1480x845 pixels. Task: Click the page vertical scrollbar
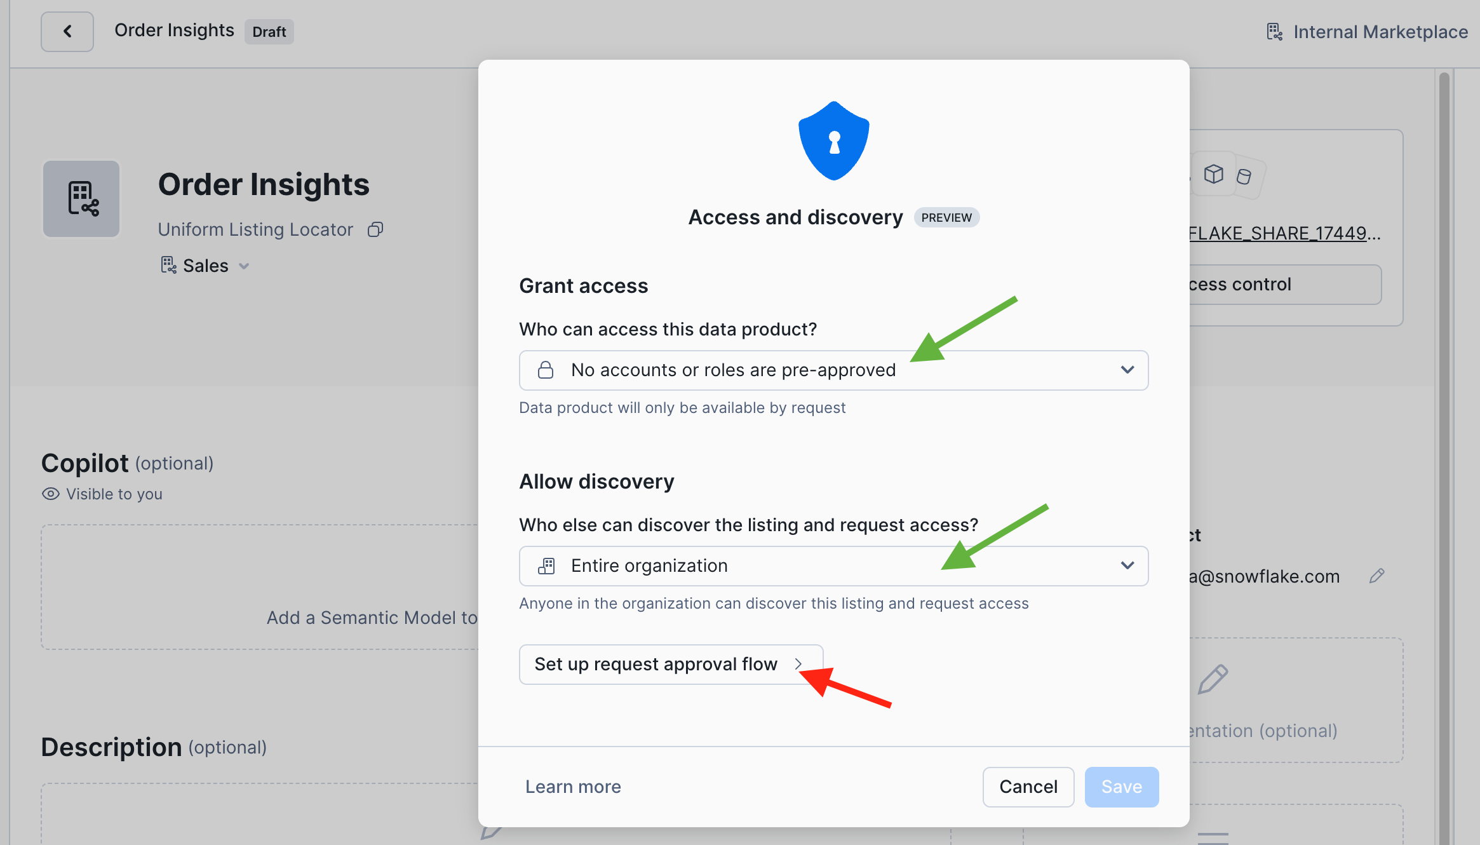pos(1444,445)
